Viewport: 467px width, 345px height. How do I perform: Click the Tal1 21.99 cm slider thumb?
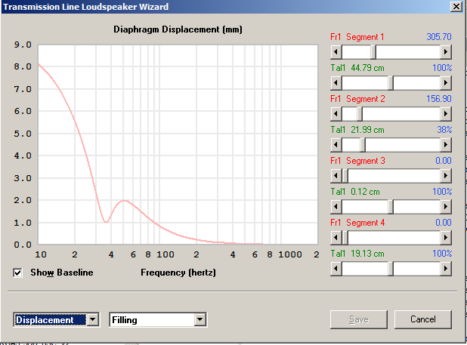(x=363, y=145)
